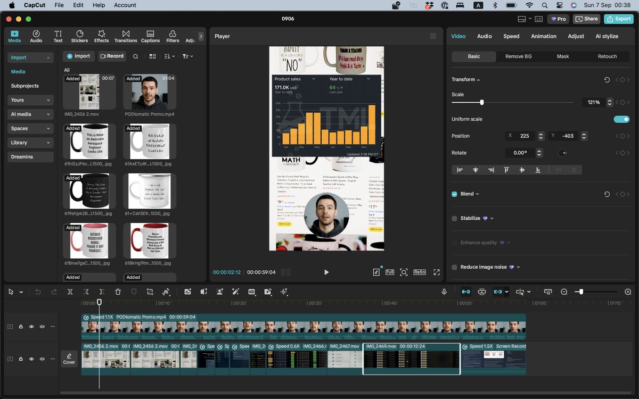Mute the PODtomatic Promo track audio
The image size is (639, 399).
(x=42, y=327)
